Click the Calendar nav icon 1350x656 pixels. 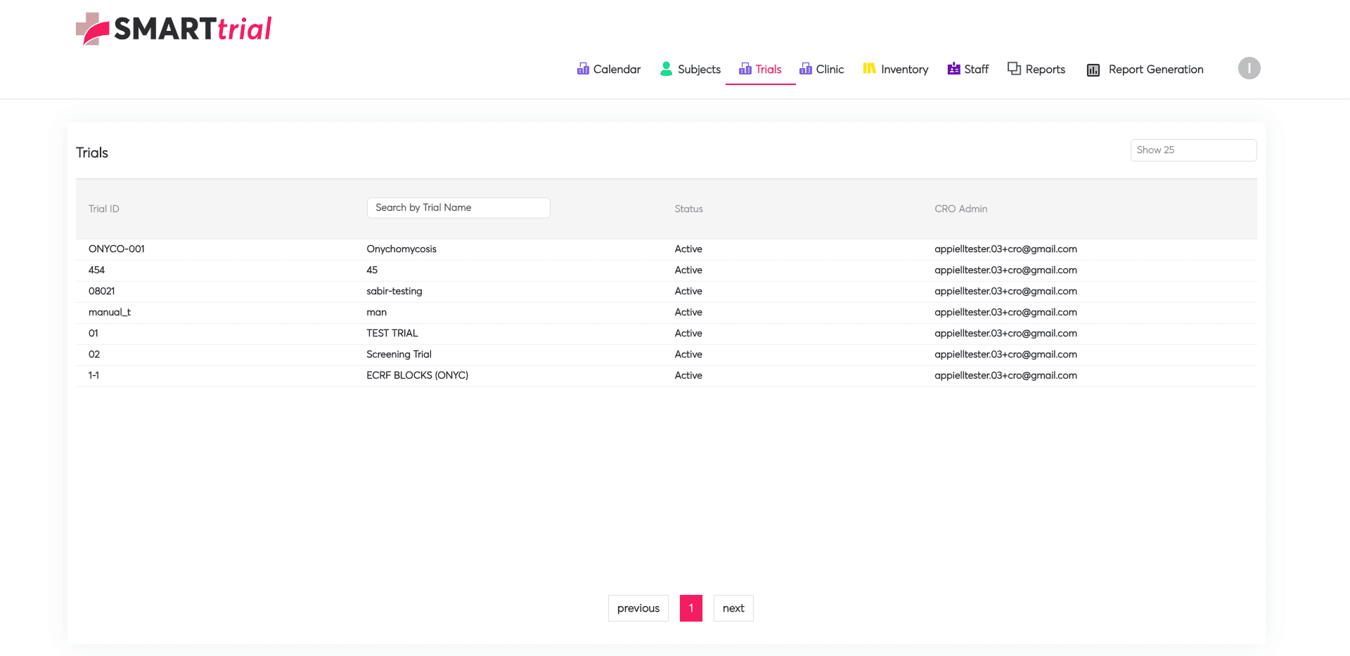click(583, 69)
